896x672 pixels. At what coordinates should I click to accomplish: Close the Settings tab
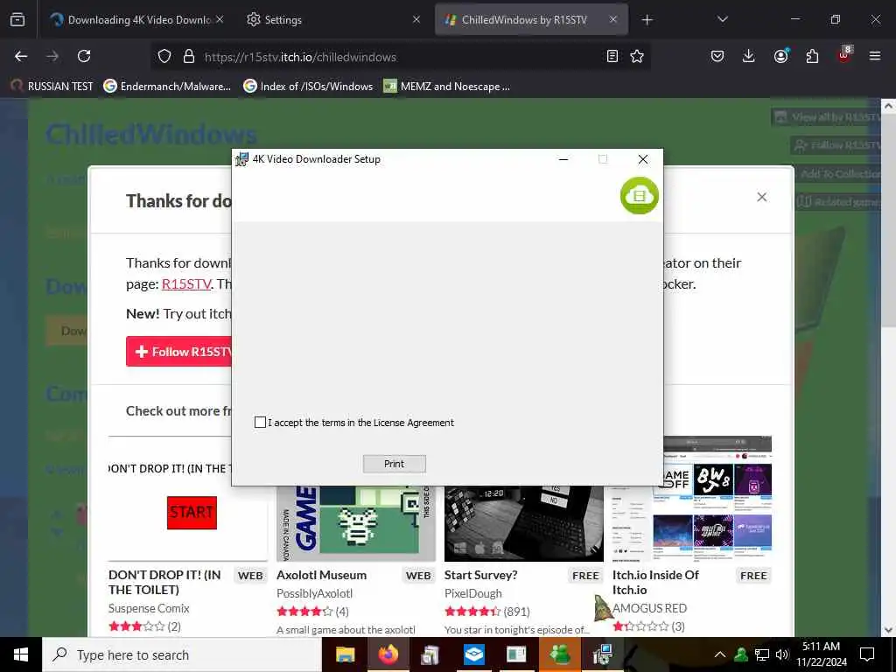pyautogui.click(x=416, y=19)
